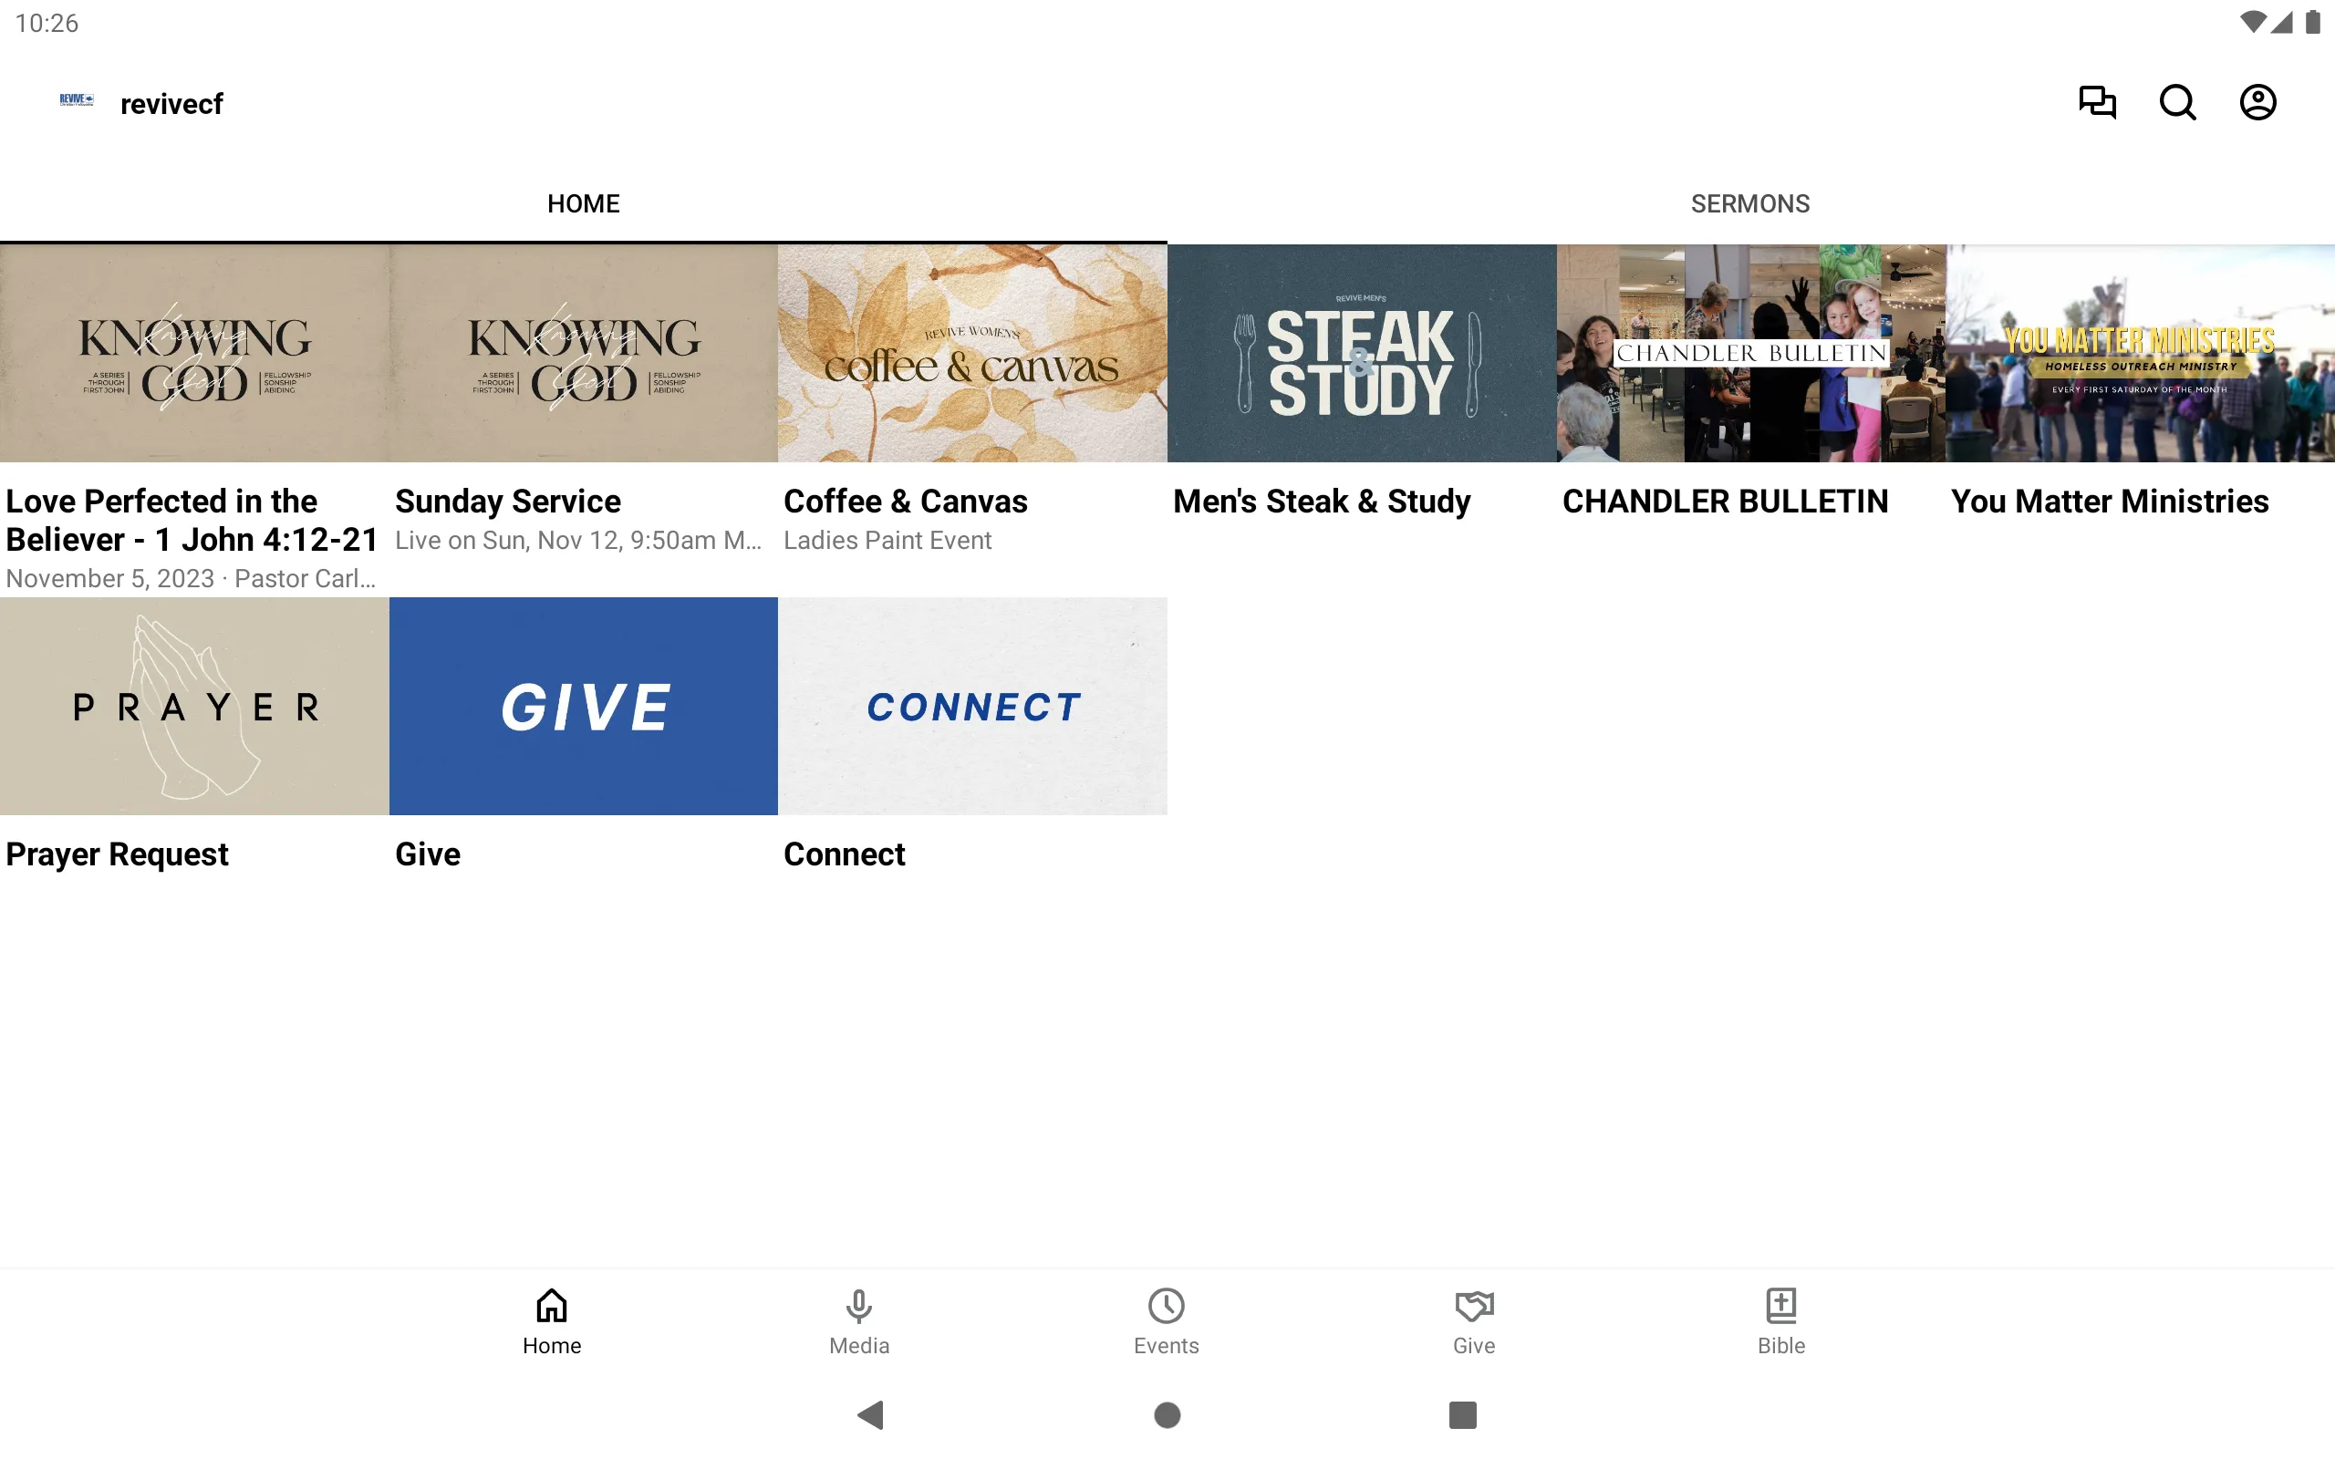This screenshot has width=2335, height=1459.
Task: Open the Bible section
Action: 1780,1321
